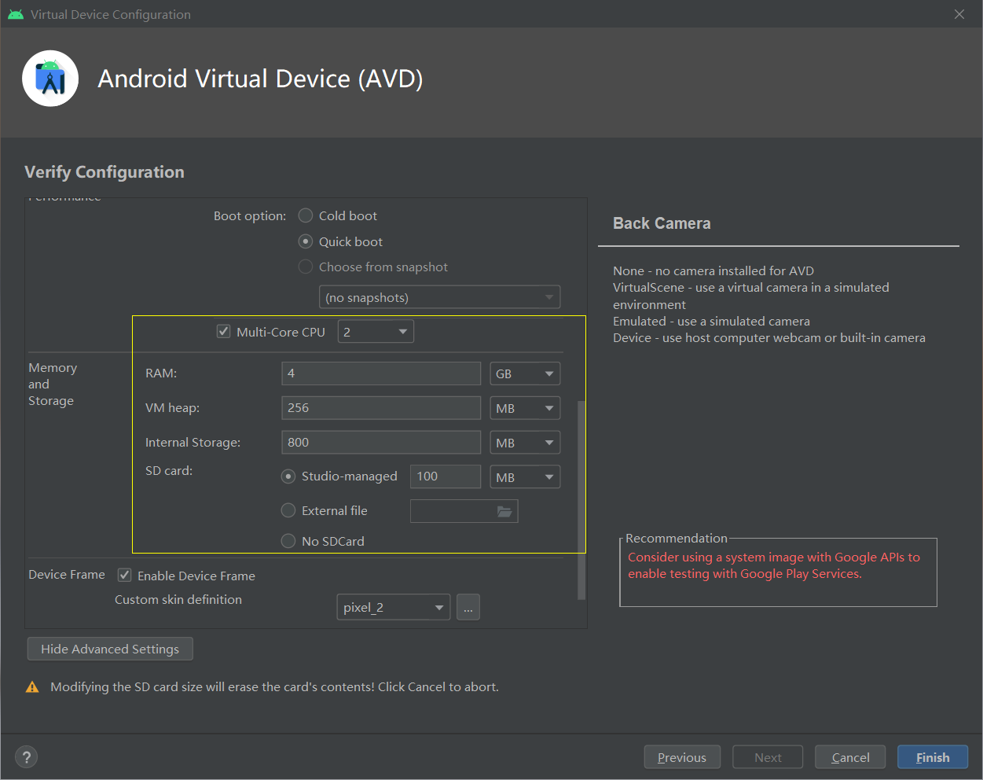Screen dimensions: 983x780
Task: Open the RAM unit GB dropdown
Action: pyautogui.click(x=525, y=373)
